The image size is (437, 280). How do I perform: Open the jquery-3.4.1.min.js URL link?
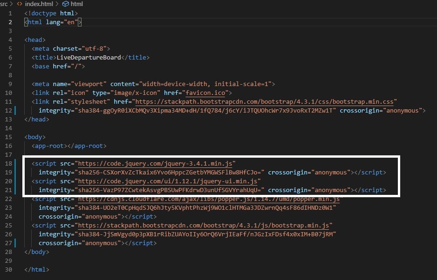click(x=157, y=163)
